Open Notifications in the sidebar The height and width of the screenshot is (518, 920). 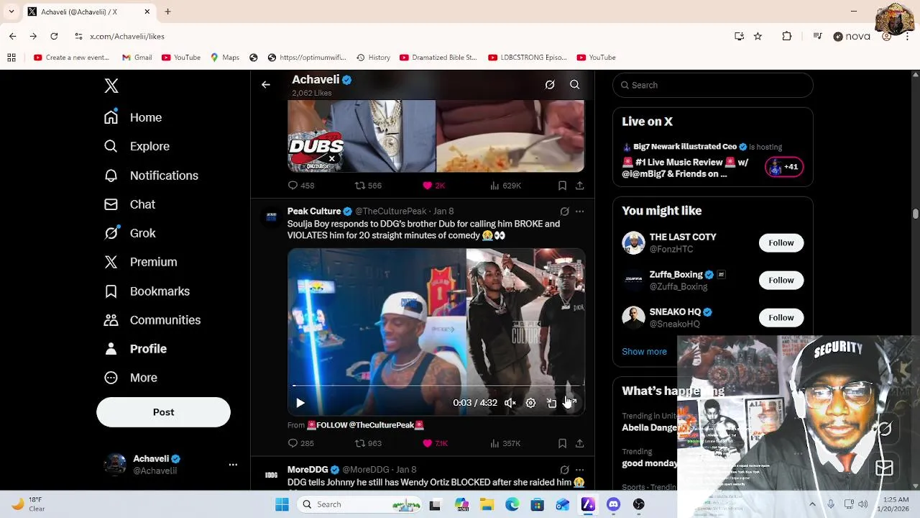tap(151, 176)
